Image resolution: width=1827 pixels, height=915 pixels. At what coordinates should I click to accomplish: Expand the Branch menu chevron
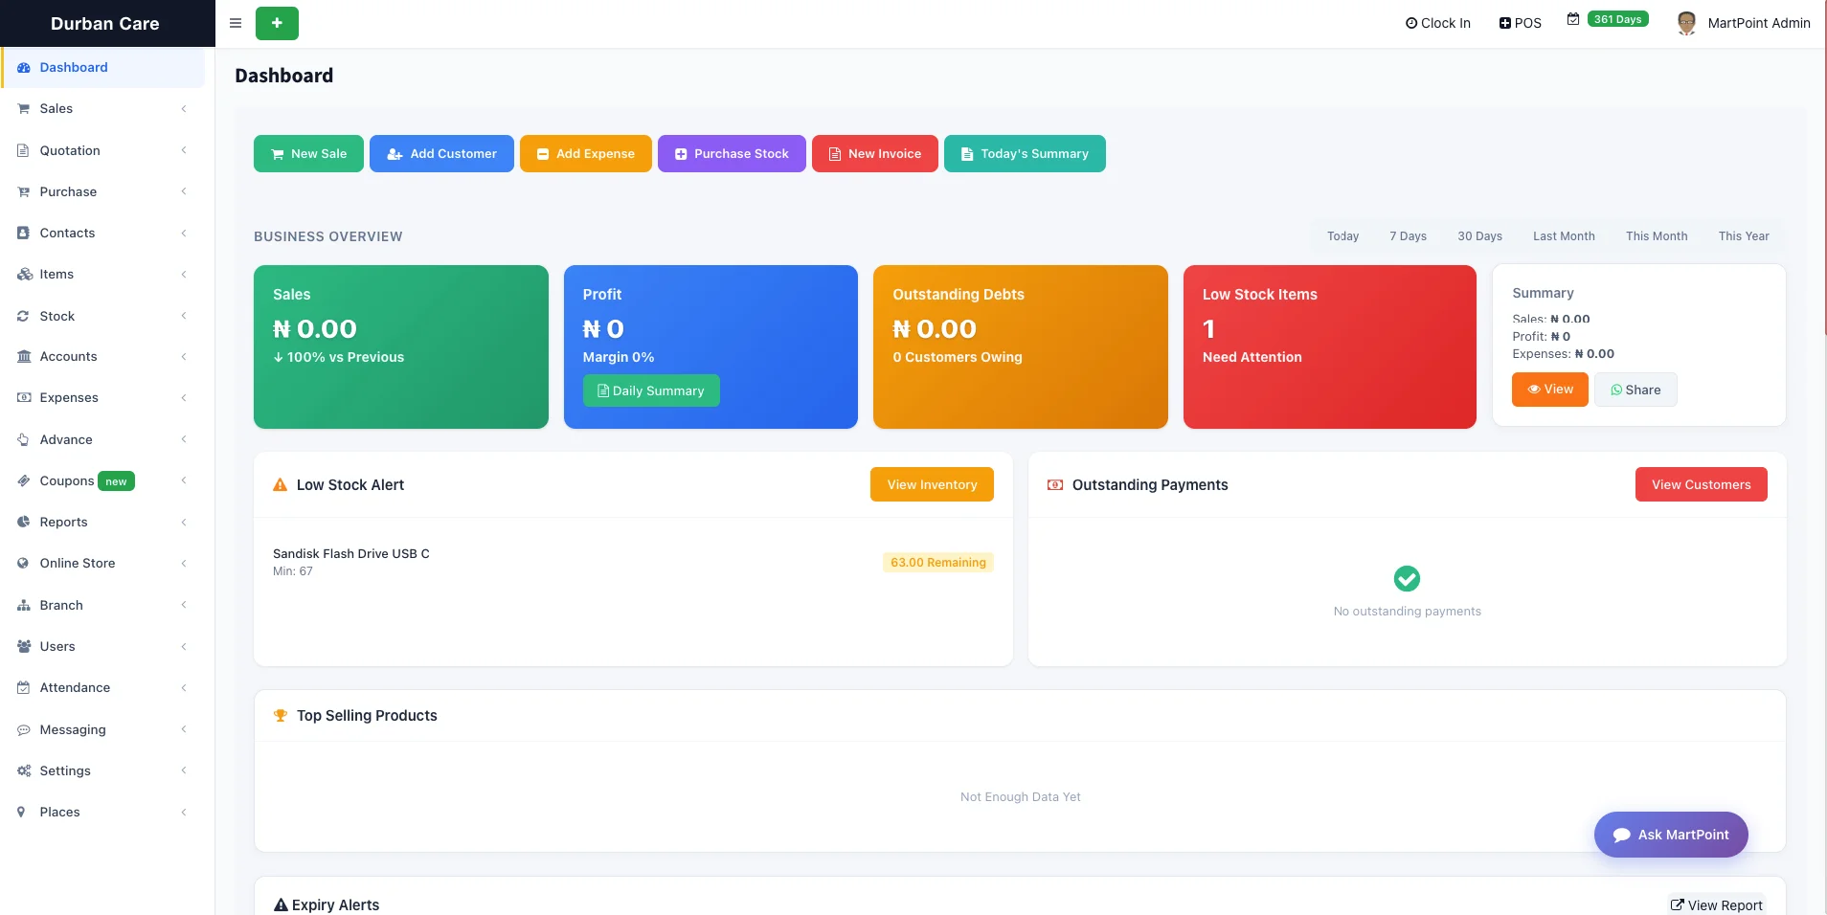click(184, 605)
